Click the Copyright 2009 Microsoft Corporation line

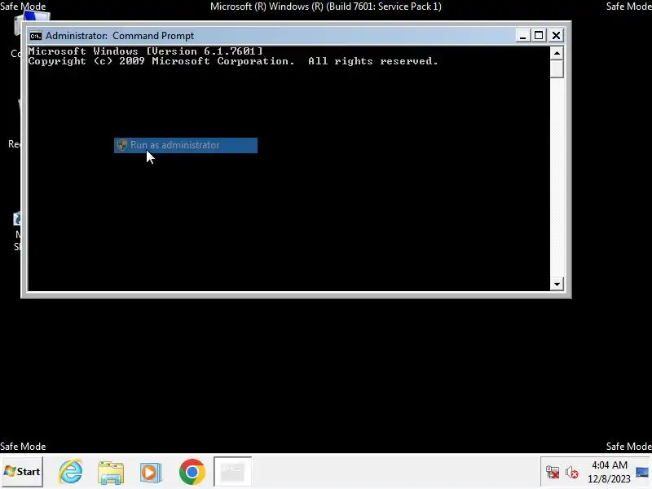pos(233,61)
